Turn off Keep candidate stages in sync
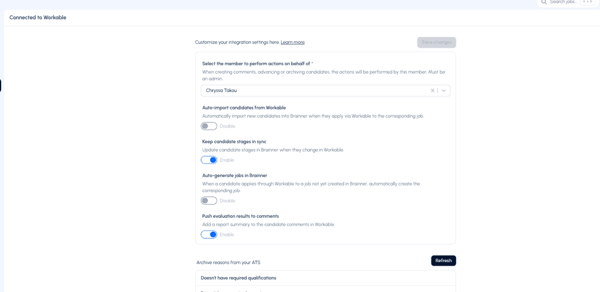 tap(209, 160)
